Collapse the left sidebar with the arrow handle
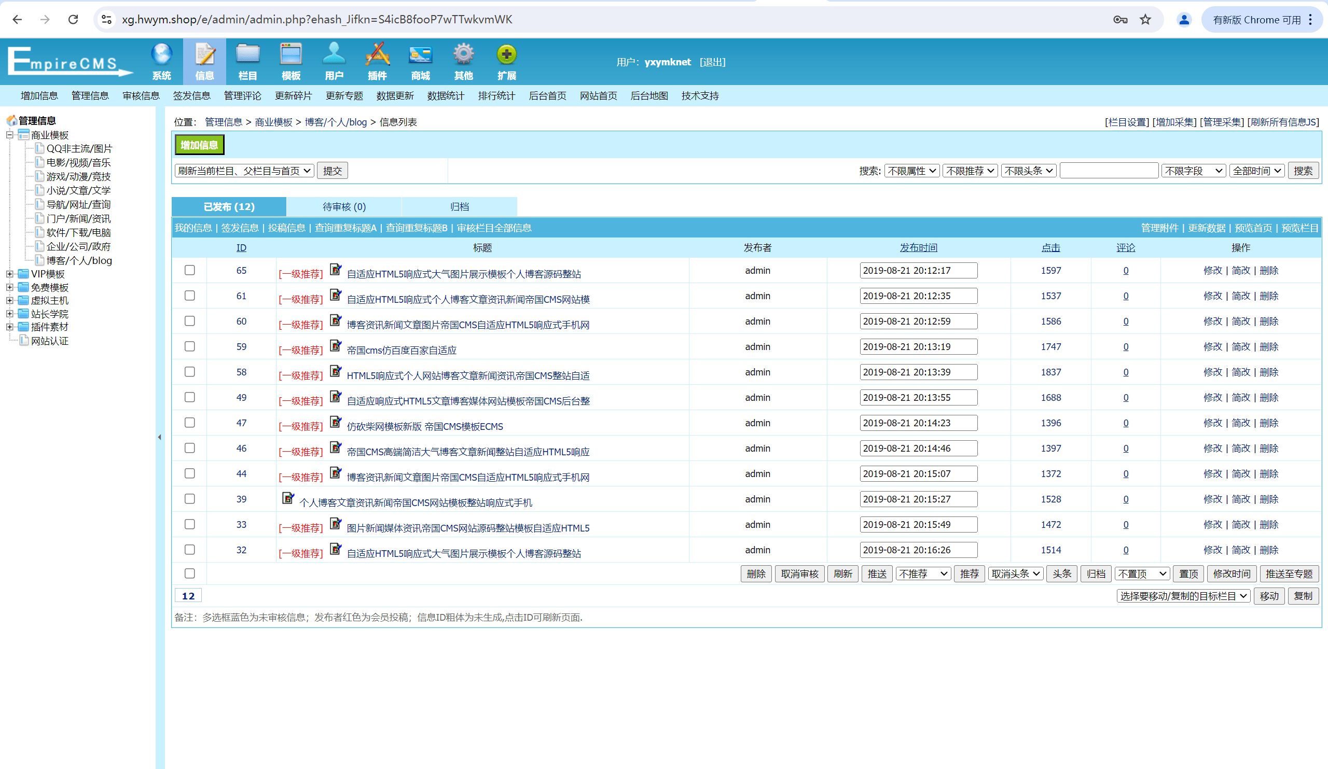Image resolution: width=1328 pixels, height=769 pixels. (x=160, y=437)
